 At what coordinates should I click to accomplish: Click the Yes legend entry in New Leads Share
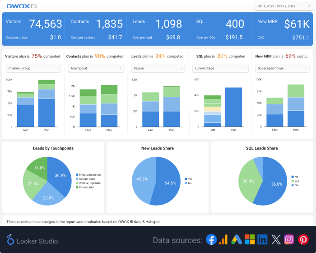pyautogui.click(x=188, y=179)
